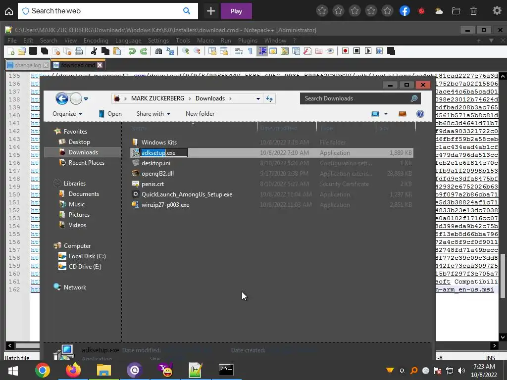
Task: Click the Redo green arrow in Notepad++
Action: click(143, 51)
